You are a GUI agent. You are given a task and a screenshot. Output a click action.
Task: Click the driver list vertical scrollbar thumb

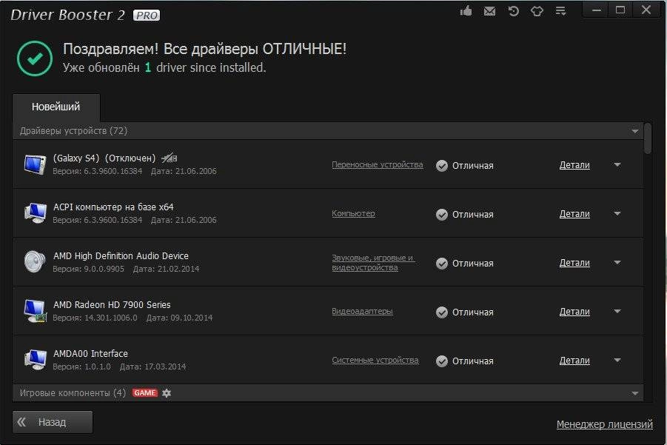[x=648, y=138]
